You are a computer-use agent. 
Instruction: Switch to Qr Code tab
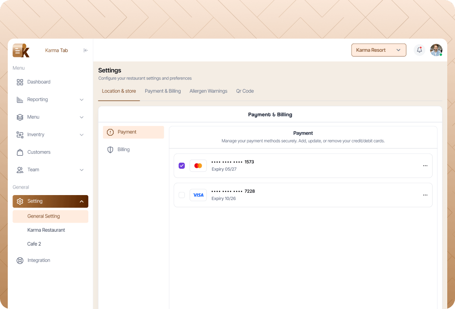click(245, 91)
